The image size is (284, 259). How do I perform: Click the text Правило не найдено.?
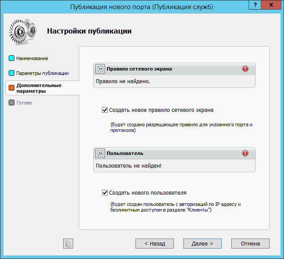(x=123, y=81)
